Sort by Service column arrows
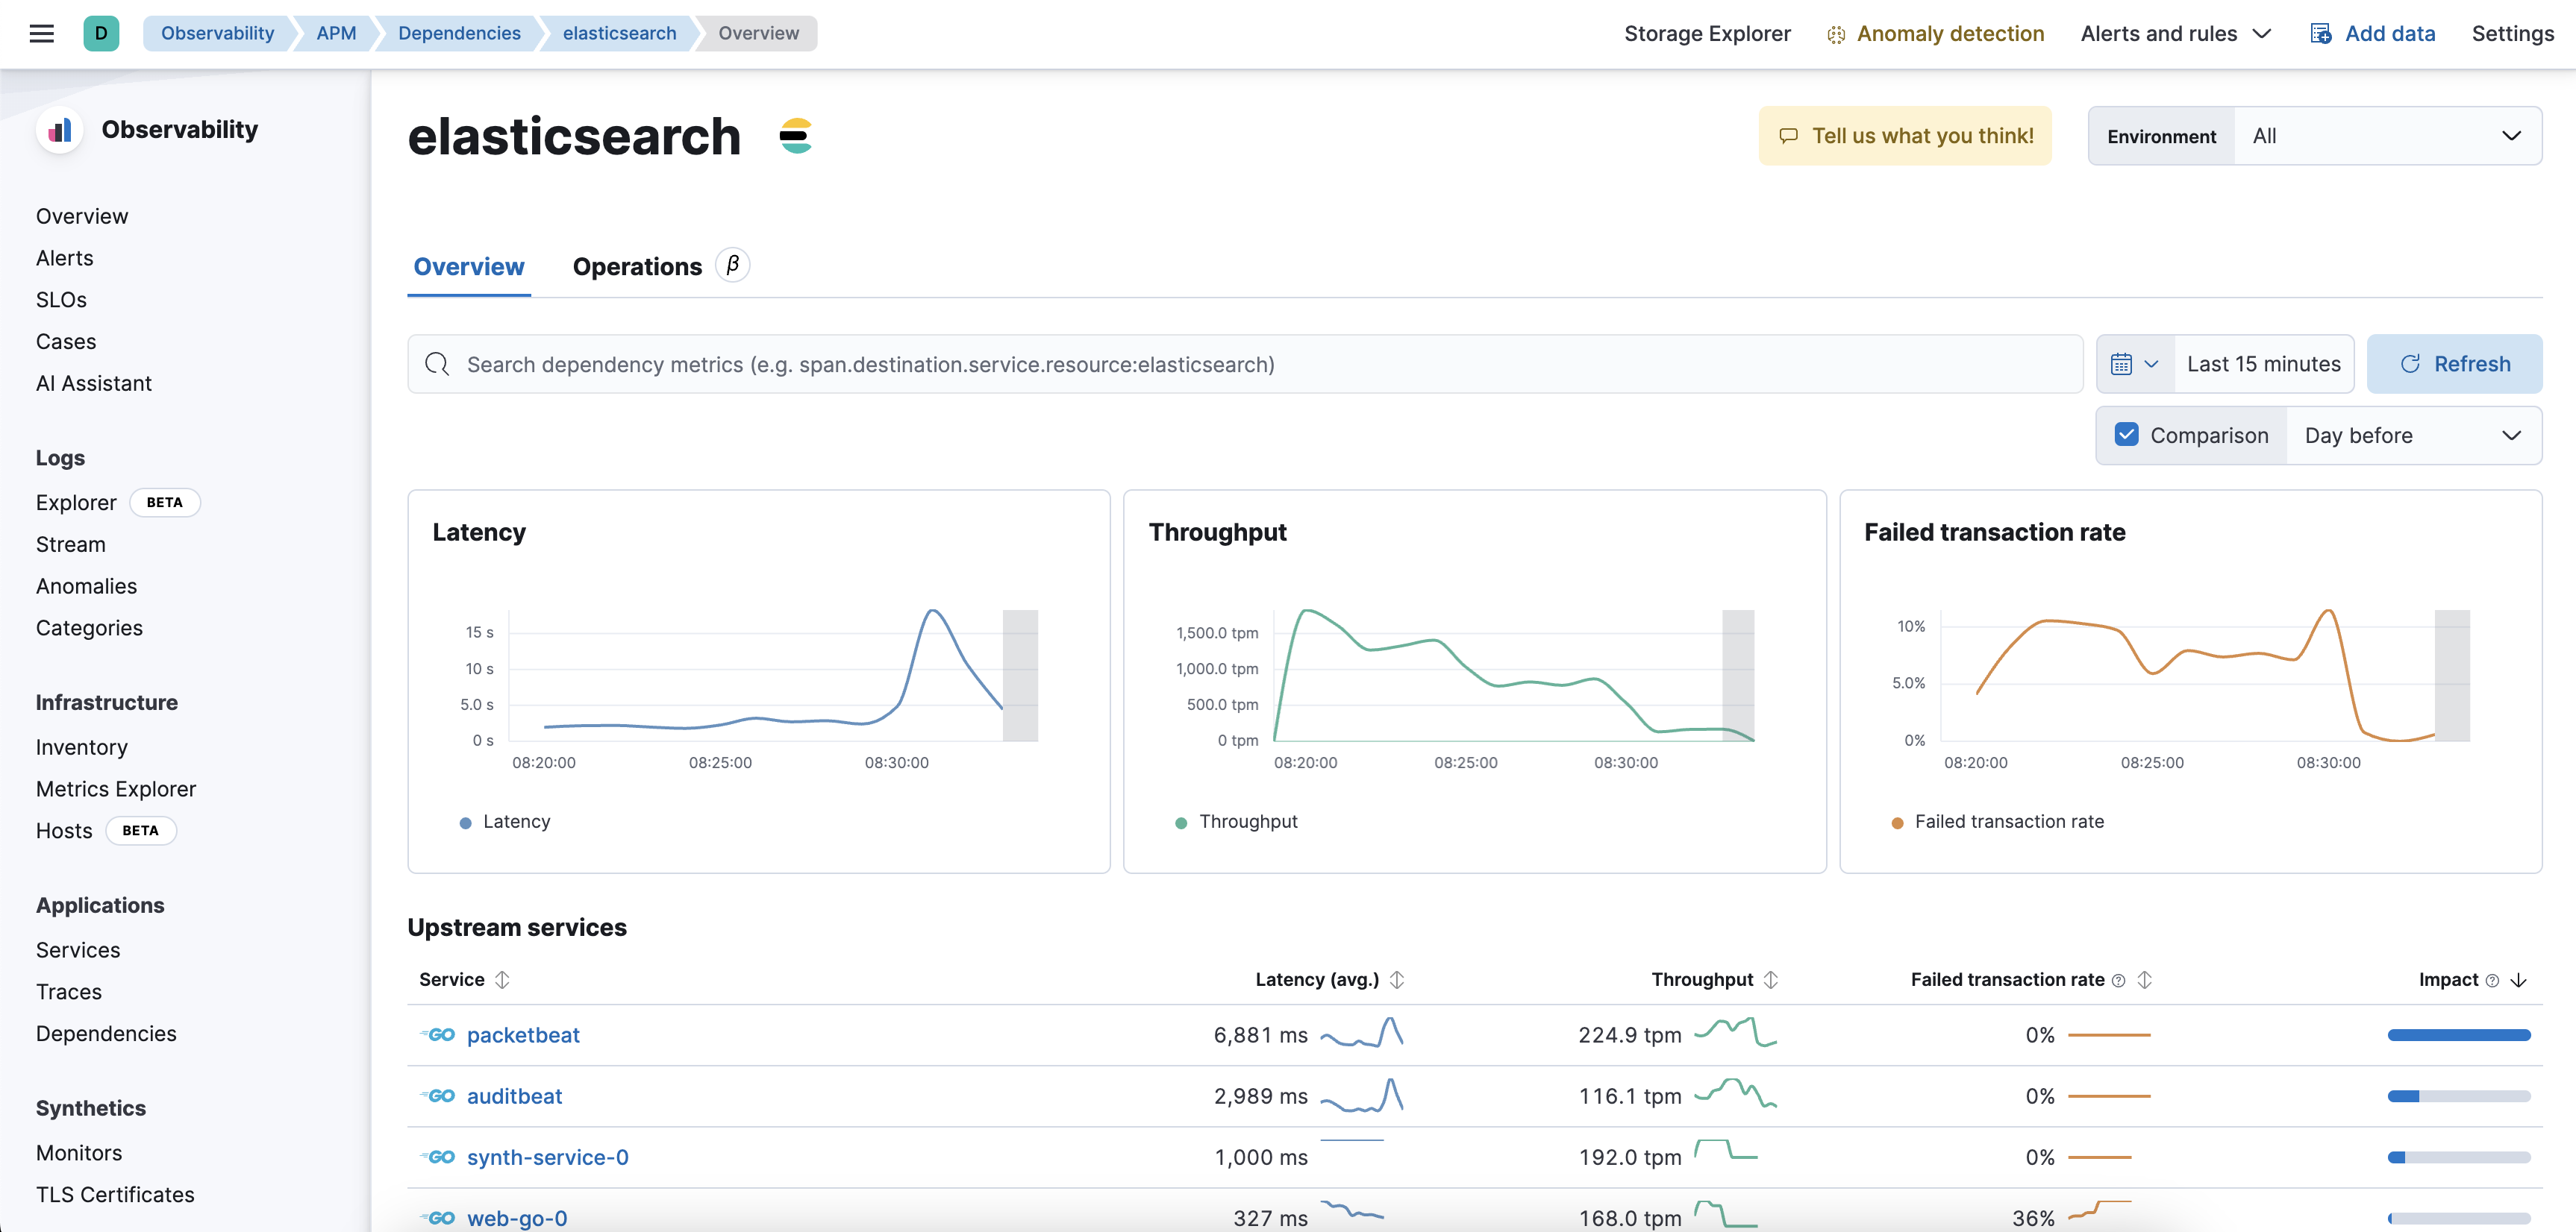The height and width of the screenshot is (1232, 2576). click(503, 979)
